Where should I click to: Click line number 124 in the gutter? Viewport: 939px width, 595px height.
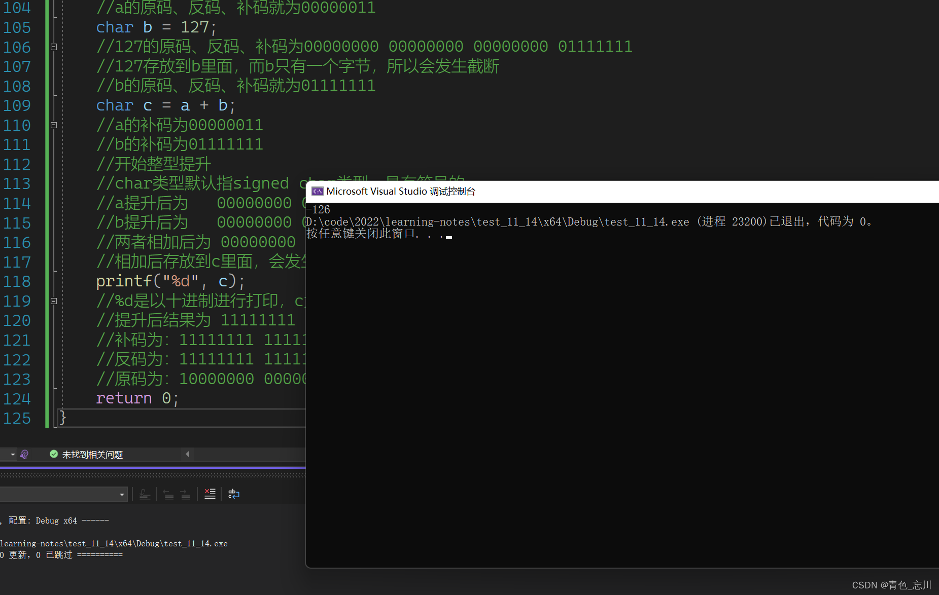pyautogui.click(x=17, y=399)
